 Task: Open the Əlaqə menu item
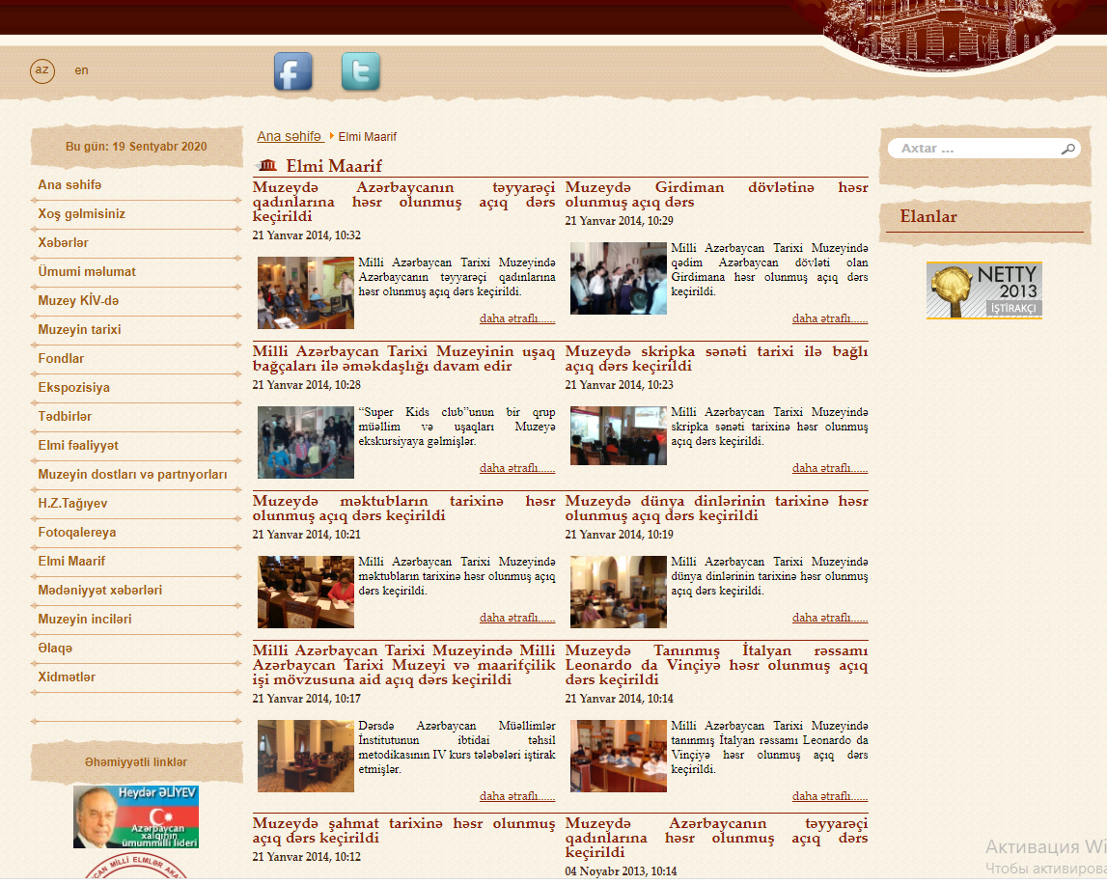55,649
